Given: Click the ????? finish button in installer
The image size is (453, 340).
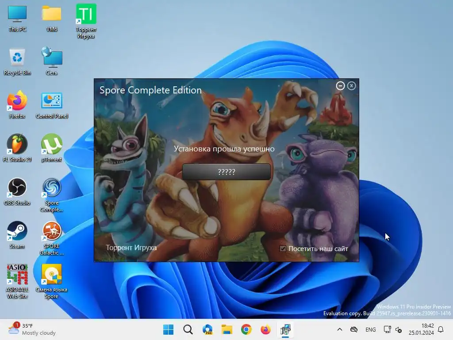Looking at the screenshot, I should coord(226,172).
